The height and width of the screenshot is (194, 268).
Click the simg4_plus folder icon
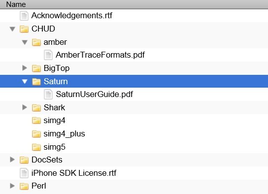point(36,134)
